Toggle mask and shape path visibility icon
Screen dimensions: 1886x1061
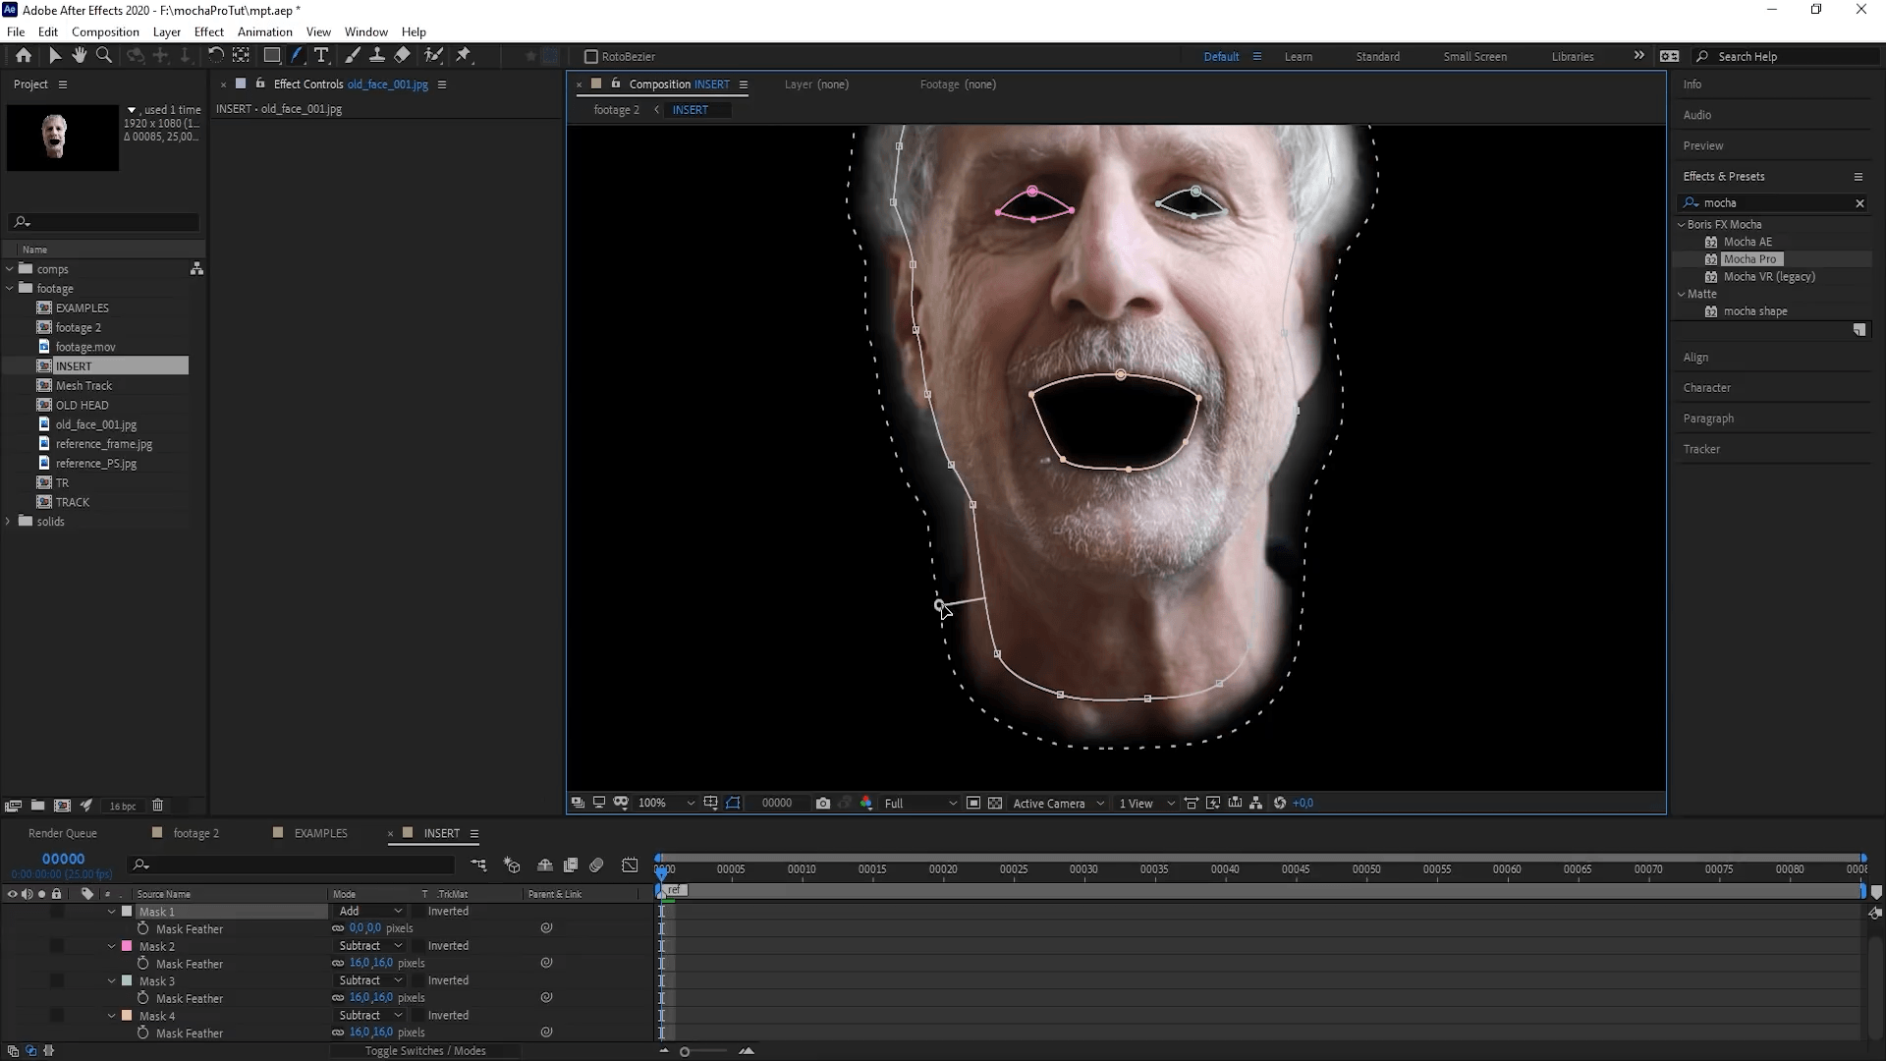click(x=733, y=803)
